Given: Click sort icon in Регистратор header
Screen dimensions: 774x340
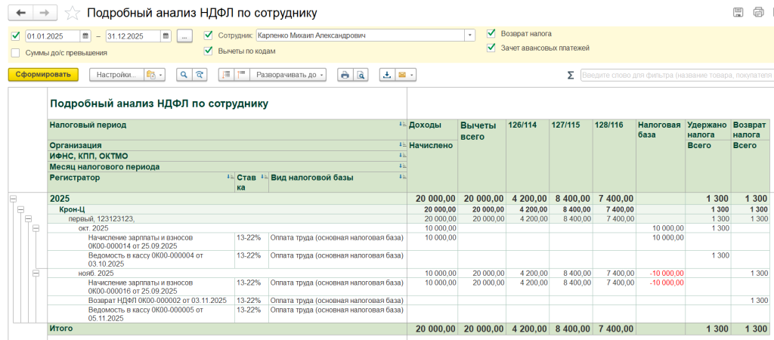Looking at the screenshot, I should (x=230, y=177).
